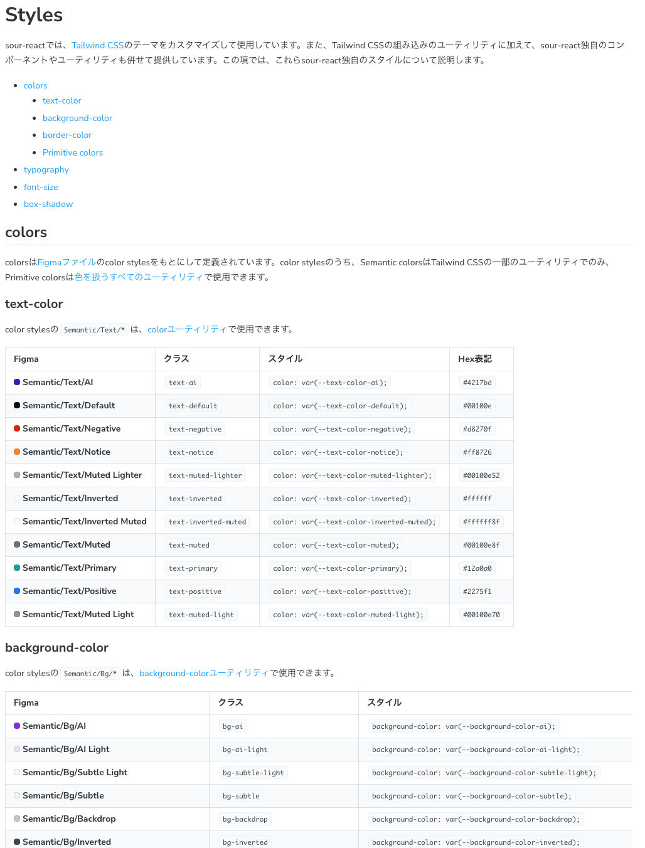
Task: Click the Semantic/Bg/AI purple color dot
Action: (x=17, y=726)
